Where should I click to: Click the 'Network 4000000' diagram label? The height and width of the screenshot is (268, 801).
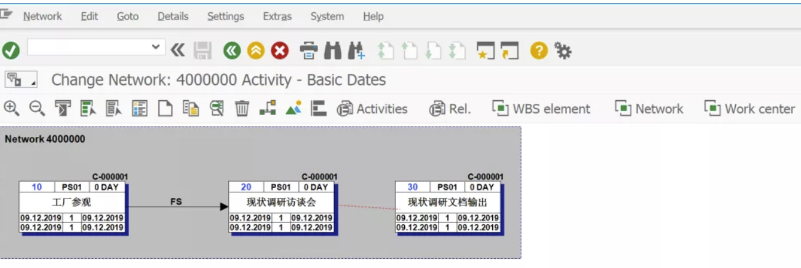[x=45, y=139]
